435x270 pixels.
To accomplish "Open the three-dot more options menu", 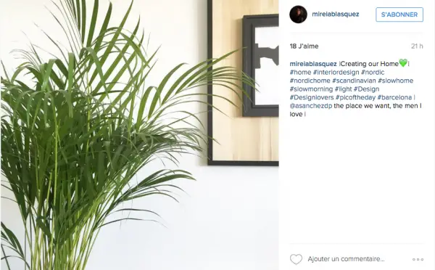I will pyautogui.click(x=418, y=259).
